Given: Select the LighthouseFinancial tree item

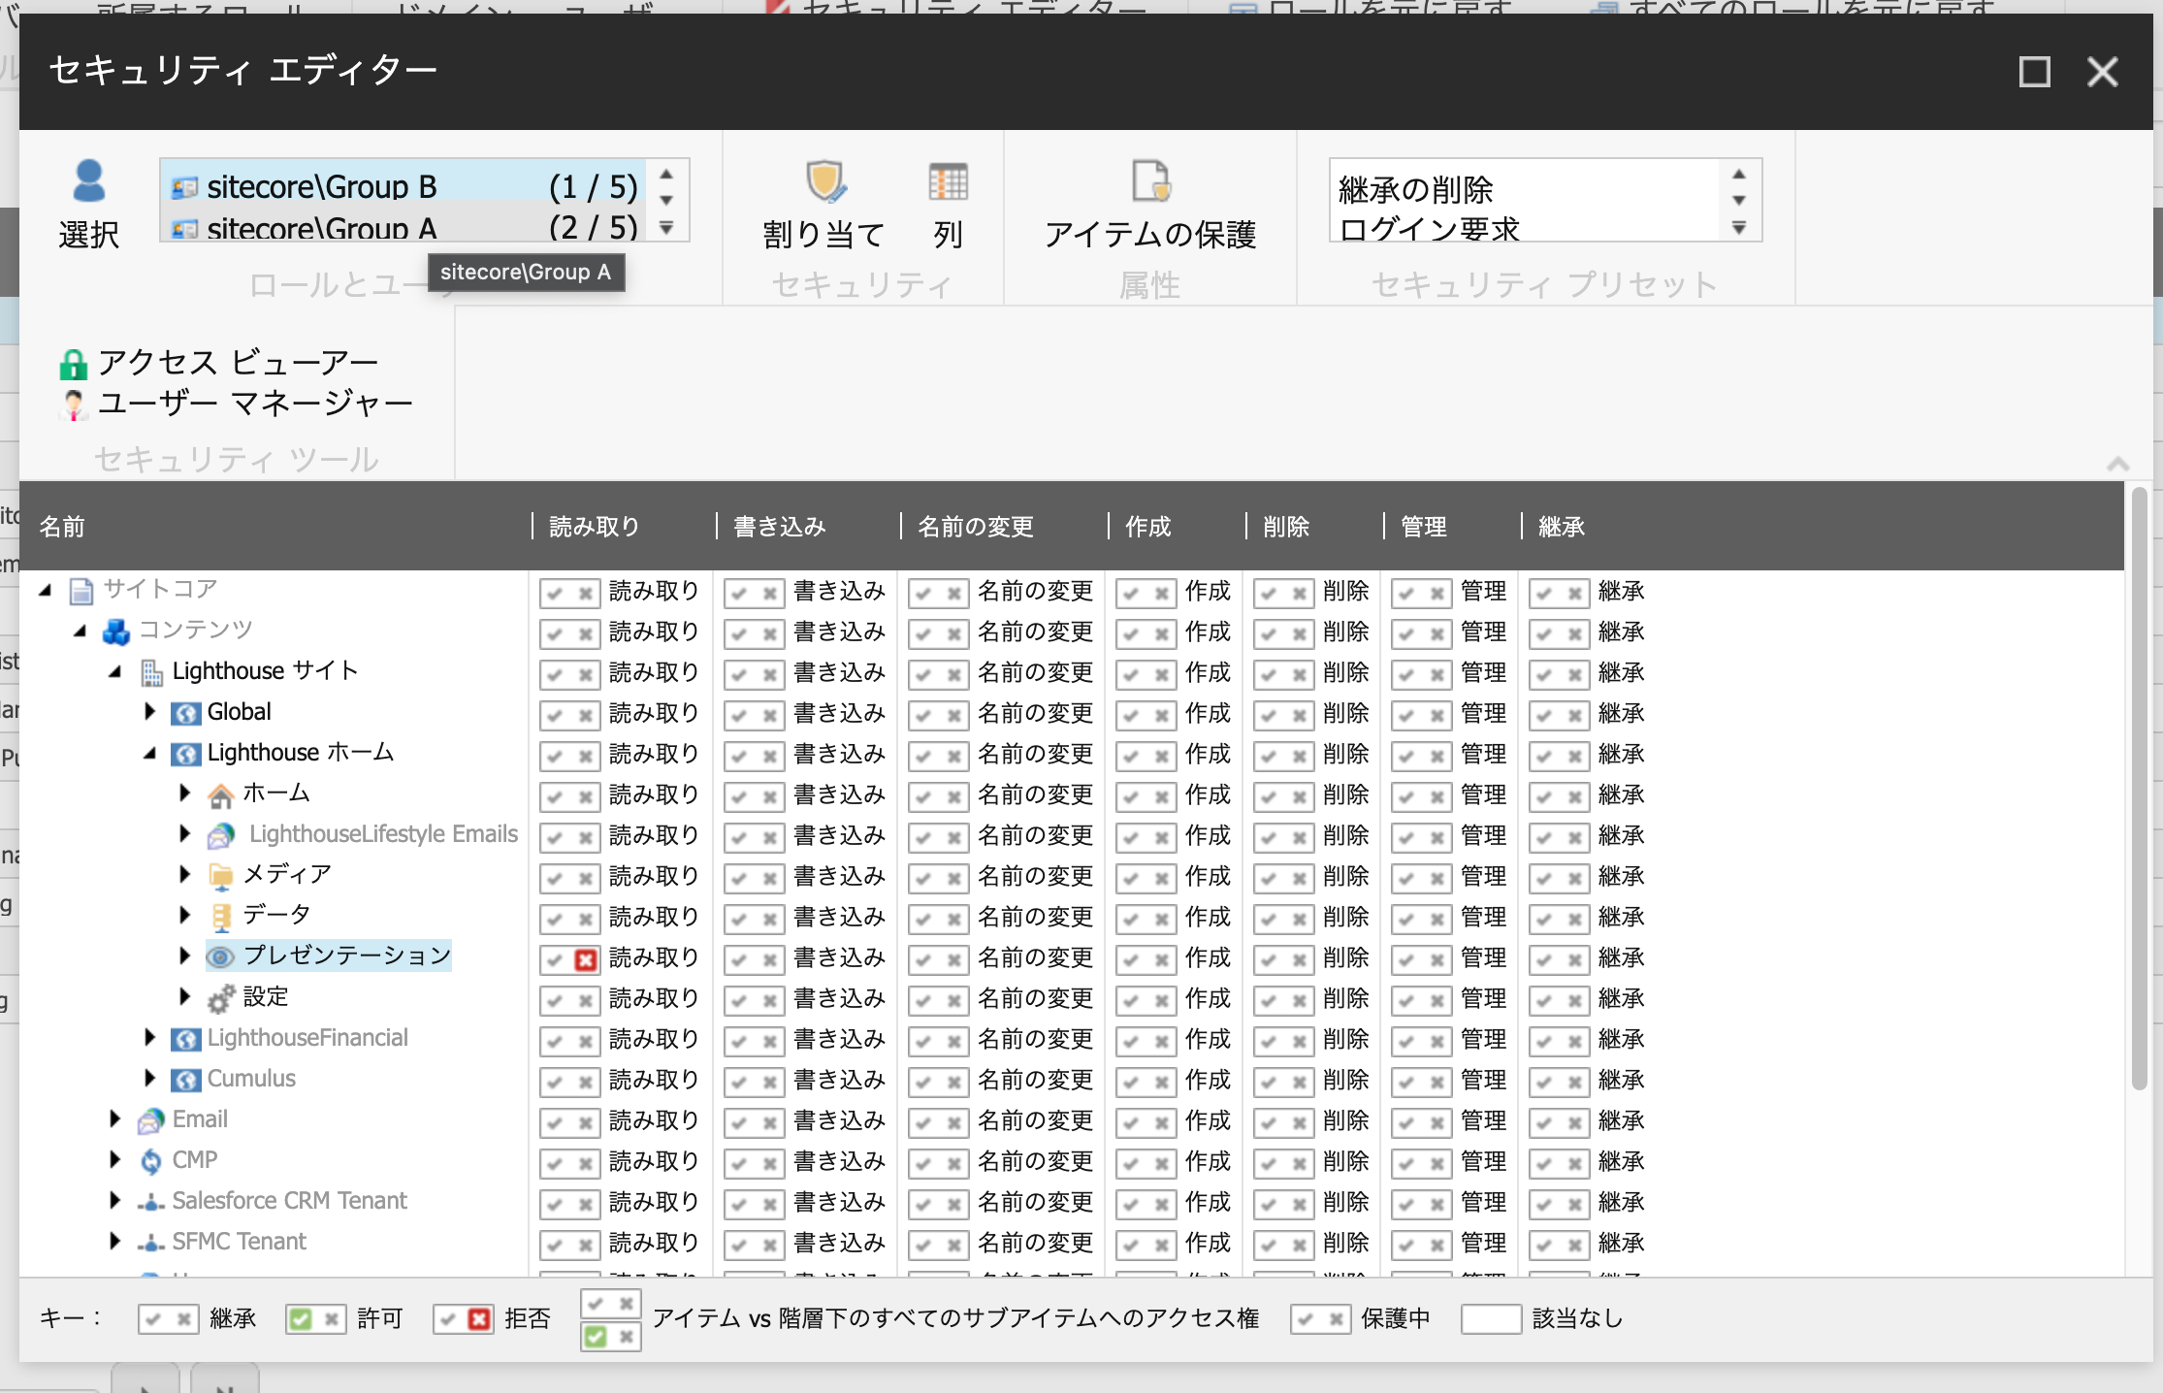Looking at the screenshot, I should [x=307, y=1038].
